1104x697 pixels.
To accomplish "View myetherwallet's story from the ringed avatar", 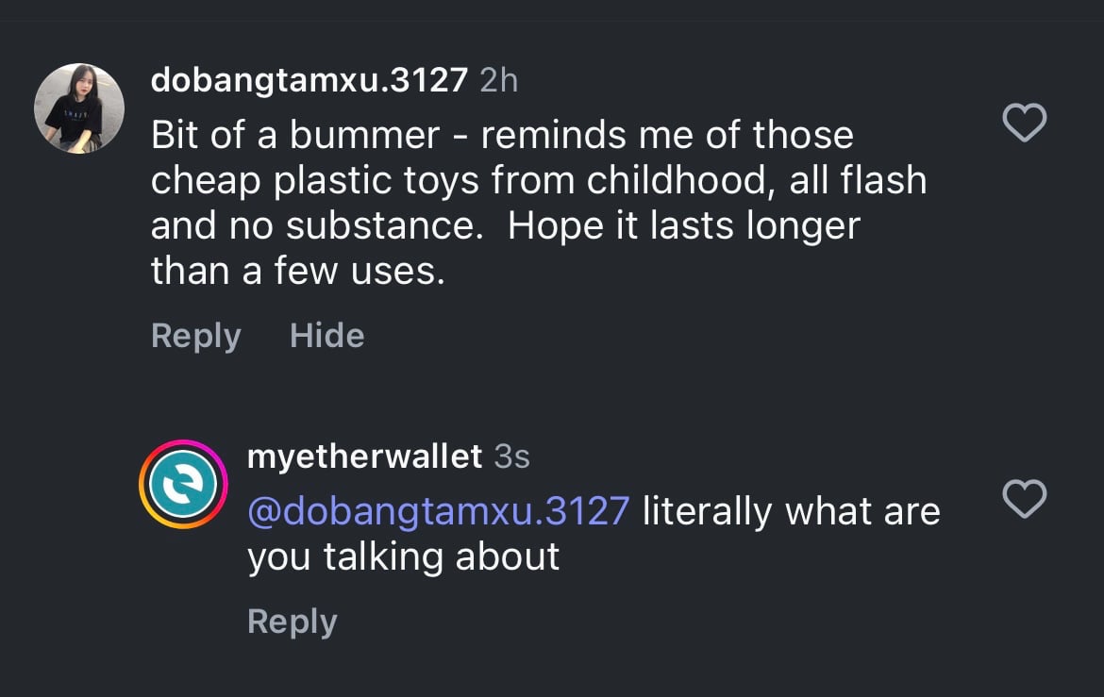I will point(183,485).
